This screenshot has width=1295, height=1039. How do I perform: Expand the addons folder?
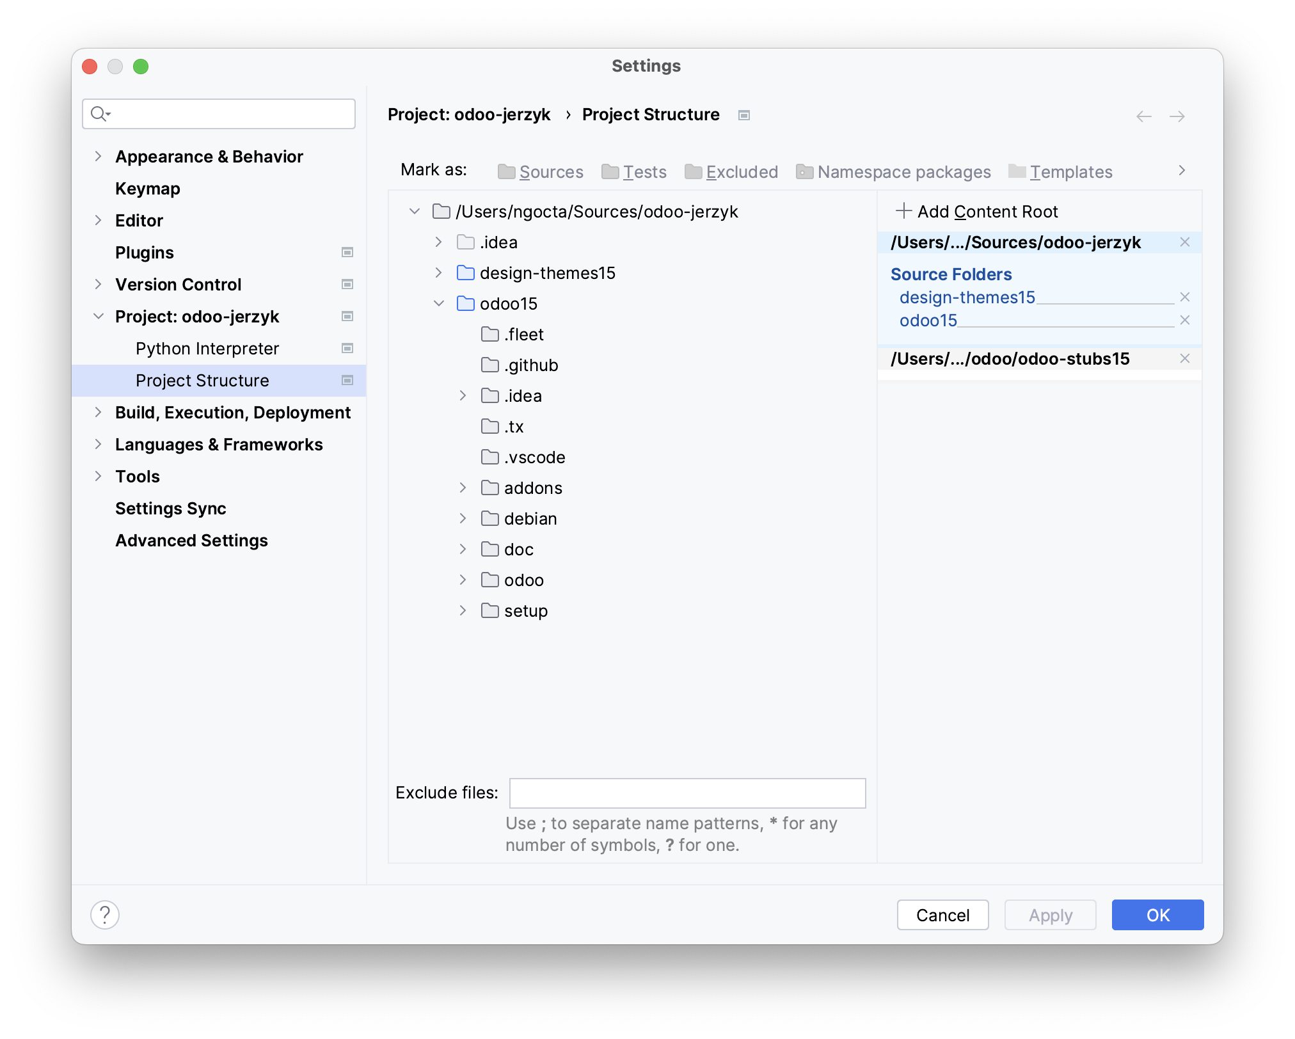(463, 488)
